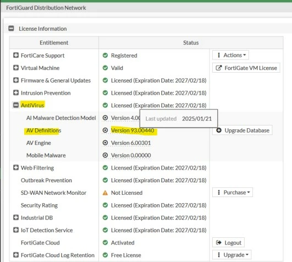Screen dimensions: 292x262
Task: Click the AI Malware Detection Model version icon
Action: pos(105,118)
